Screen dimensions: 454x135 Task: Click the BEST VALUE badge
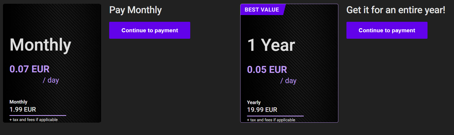262,10
